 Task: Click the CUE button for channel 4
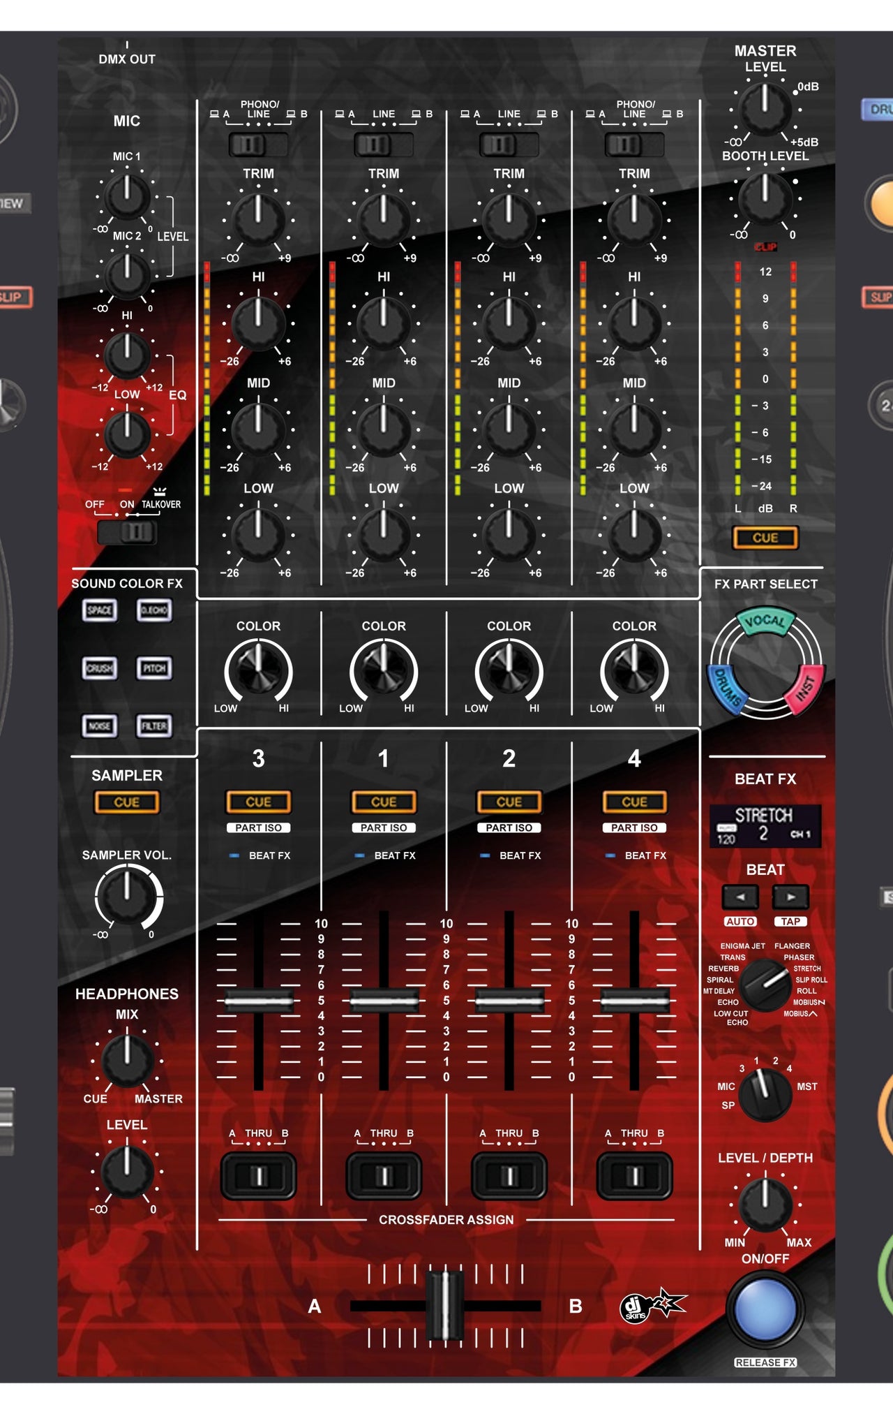634,802
